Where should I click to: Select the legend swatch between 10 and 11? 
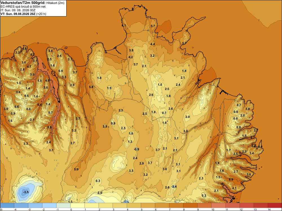218,205
